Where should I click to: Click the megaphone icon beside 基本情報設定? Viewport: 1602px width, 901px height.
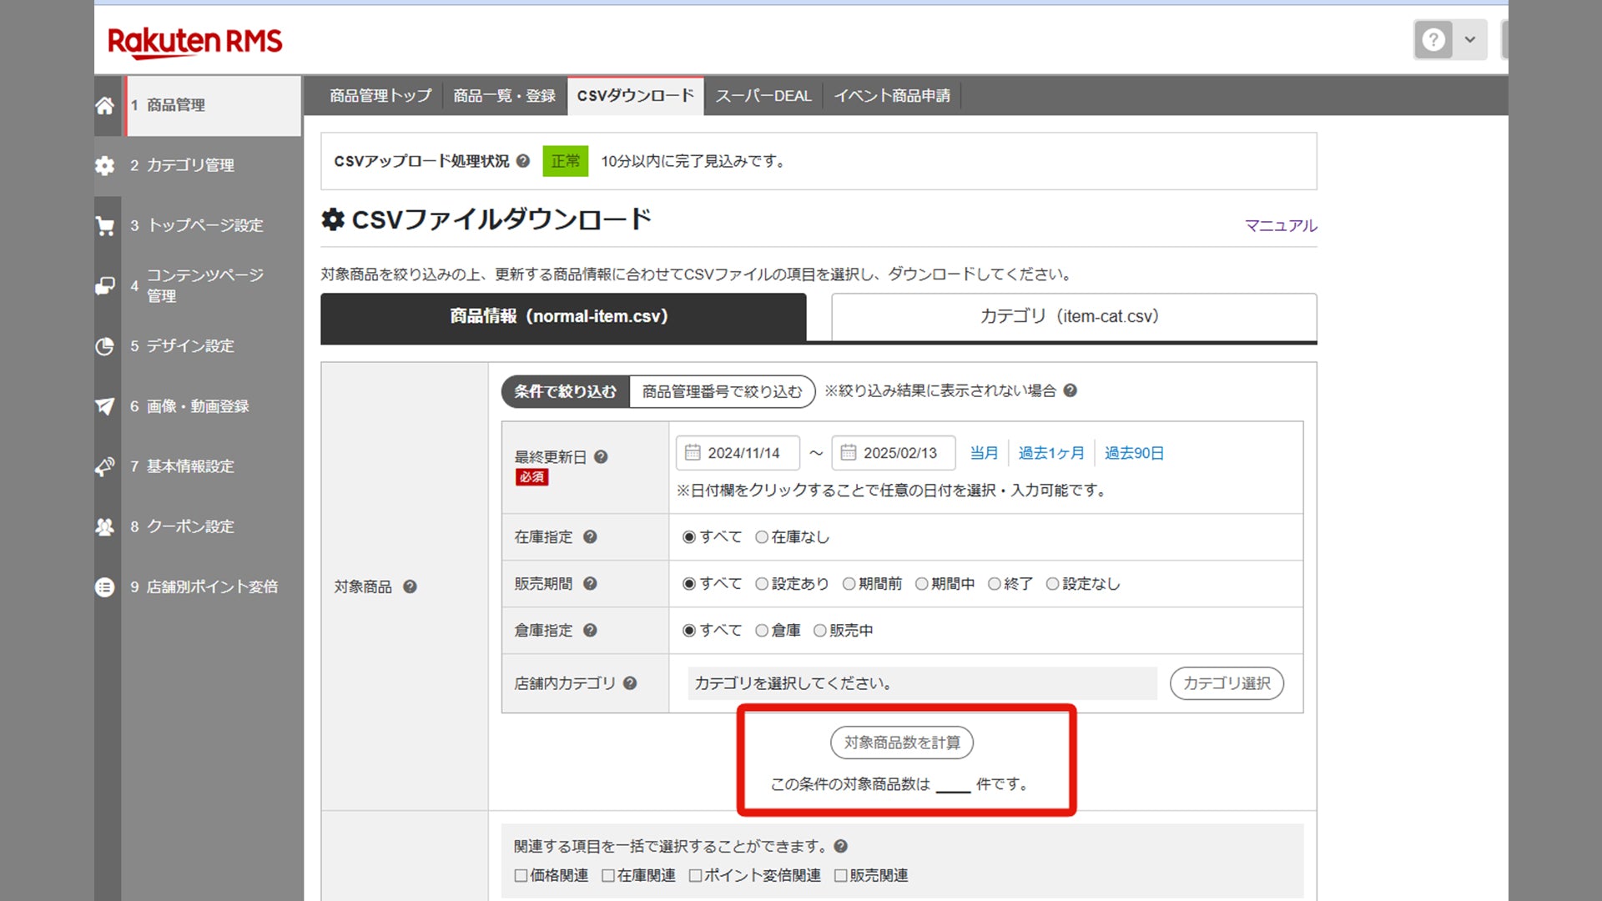(104, 466)
